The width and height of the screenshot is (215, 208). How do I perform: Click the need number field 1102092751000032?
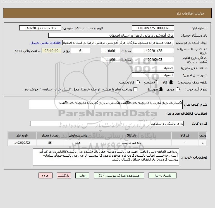click(153, 28)
